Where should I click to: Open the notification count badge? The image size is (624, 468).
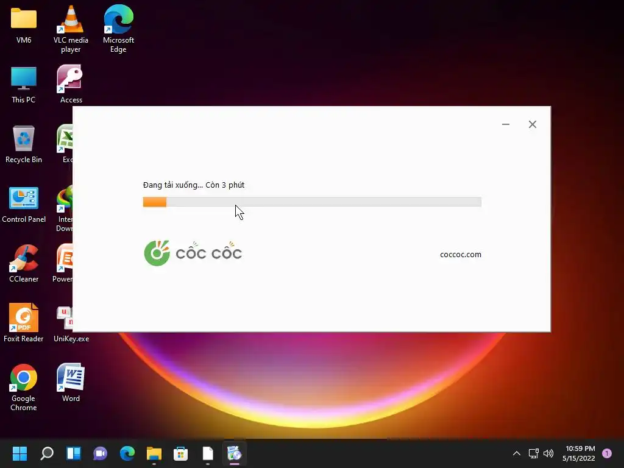coord(607,453)
